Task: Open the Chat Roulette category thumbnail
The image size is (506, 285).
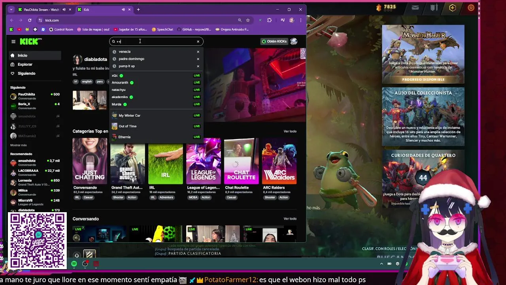Action: 242,161
